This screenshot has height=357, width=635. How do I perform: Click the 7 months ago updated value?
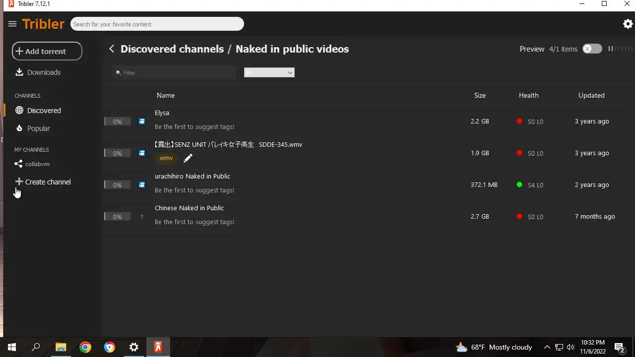(x=595, y=217)
